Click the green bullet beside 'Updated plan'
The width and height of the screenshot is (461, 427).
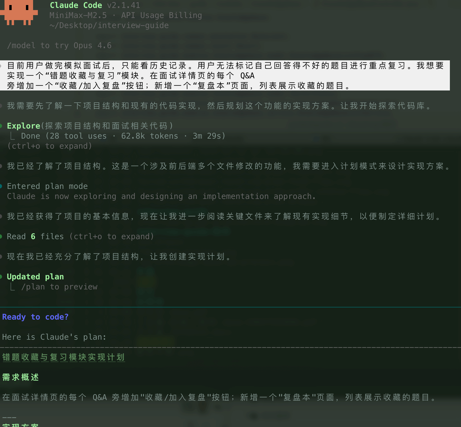coord(1,277)
